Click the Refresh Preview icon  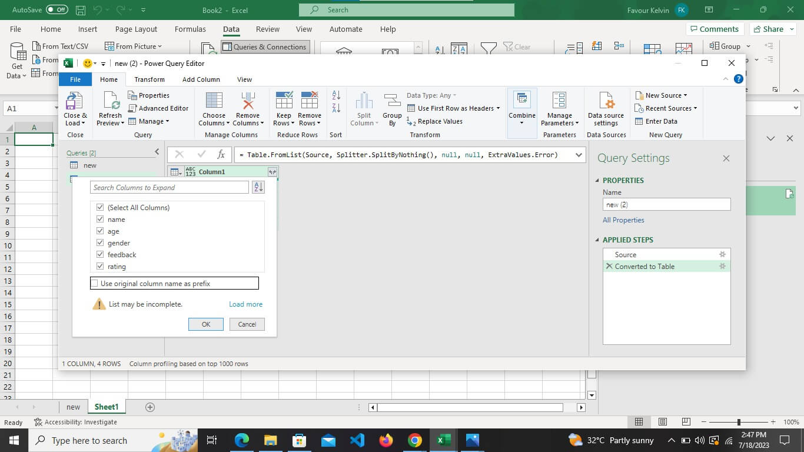[111, 101]
